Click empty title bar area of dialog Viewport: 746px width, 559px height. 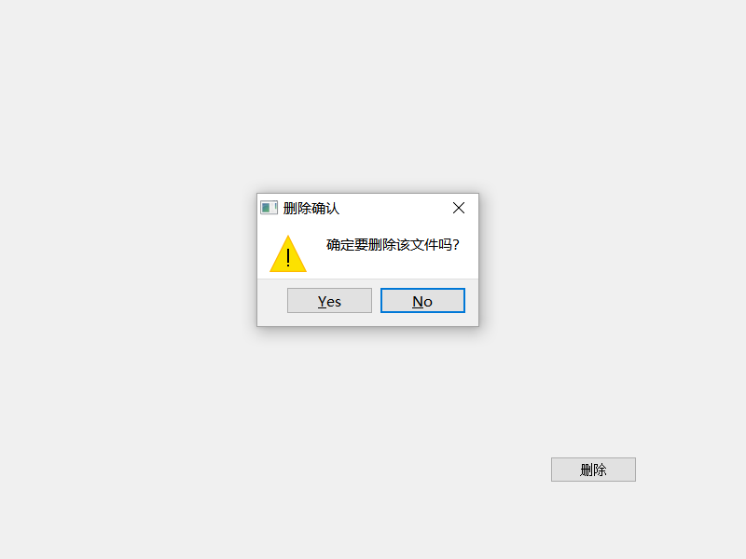393,208
